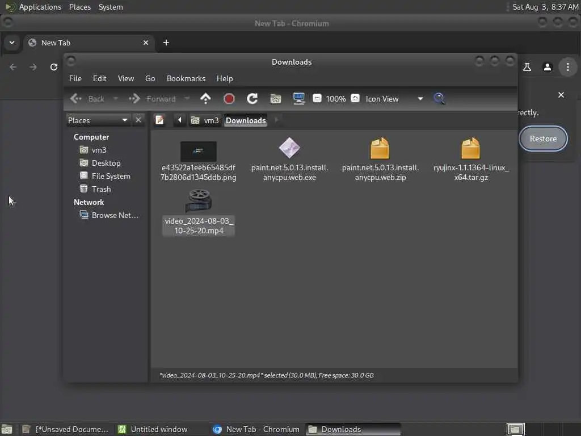581x436 pixels.
Task: Select the e43522a1eeb65485df png thumbnail
Action: tap(199, 151)
